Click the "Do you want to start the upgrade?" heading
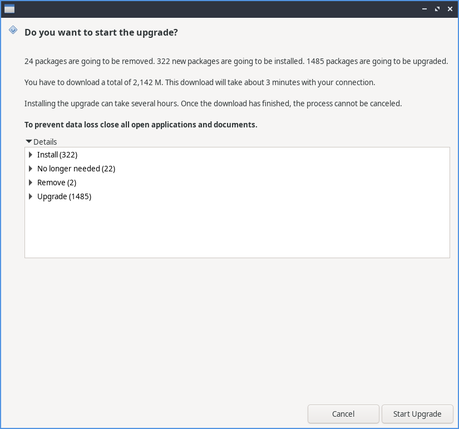The height and width of the screenshot is (429, 459). coord(101,32)
